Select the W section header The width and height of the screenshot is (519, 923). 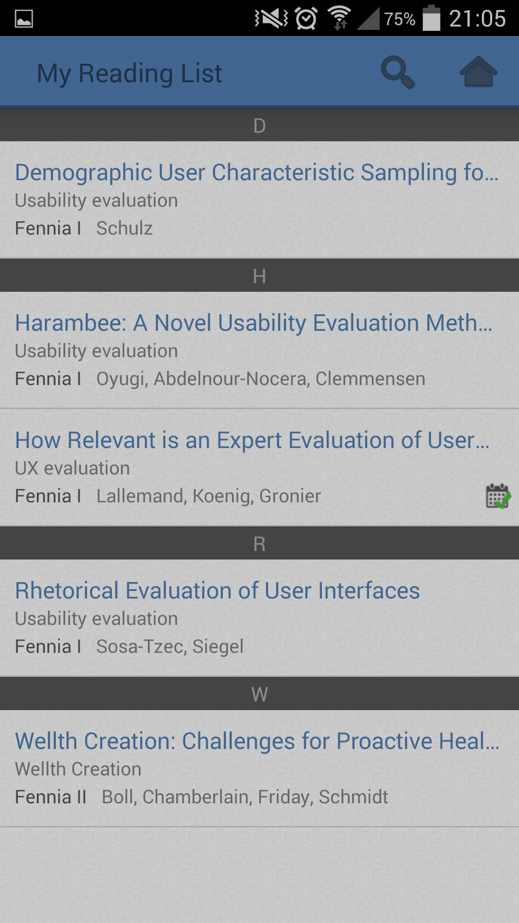[x=259, y=694]
